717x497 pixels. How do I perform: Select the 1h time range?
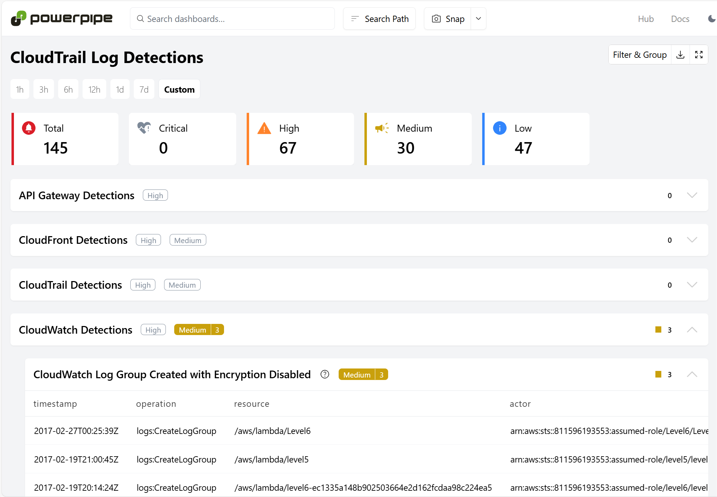pyautogui.click(x=20, y=90)
